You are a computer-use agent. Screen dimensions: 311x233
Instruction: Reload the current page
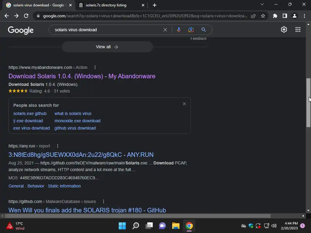[26, 16]
